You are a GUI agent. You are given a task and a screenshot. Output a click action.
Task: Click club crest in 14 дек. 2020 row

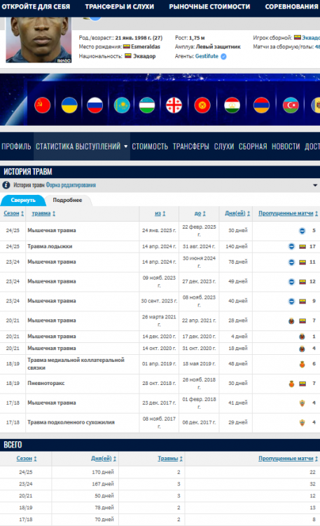tap(302, 337)
